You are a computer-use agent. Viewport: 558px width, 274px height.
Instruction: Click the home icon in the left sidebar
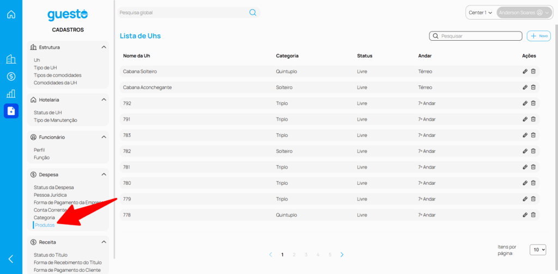pos(11,14)
